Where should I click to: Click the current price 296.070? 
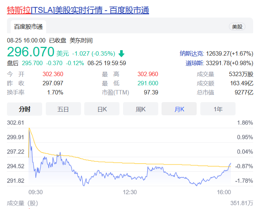(x=31, y=52)
